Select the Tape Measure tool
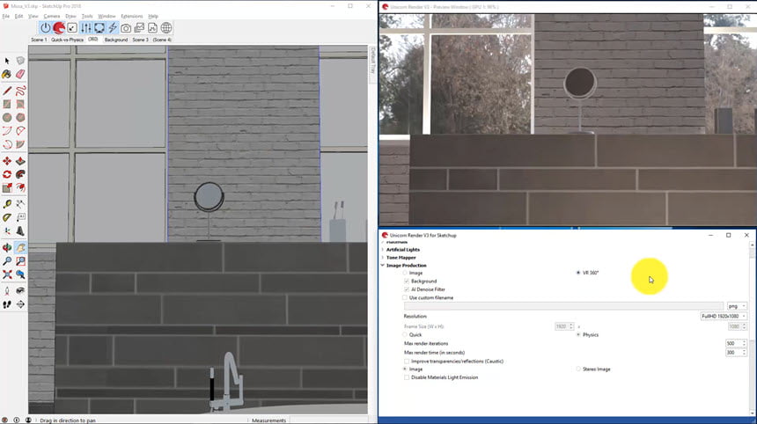Viewport: 757px width, 424px height. click(7, 204)
